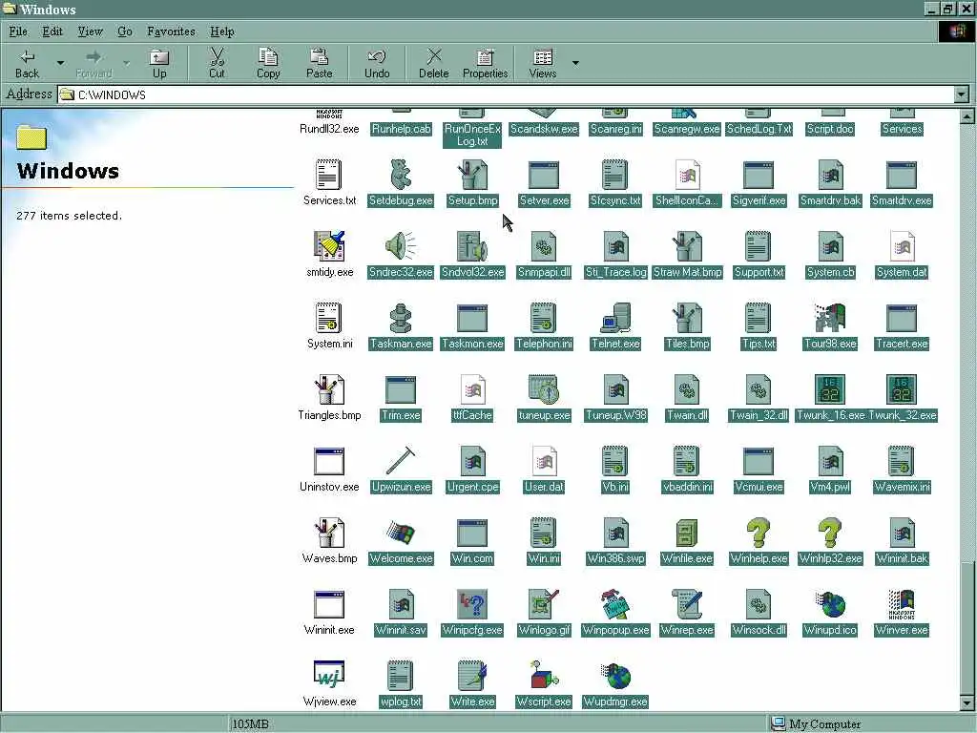Click the Waves.bmp file label
Screen dimensions: 977x733
click(329, 558)
